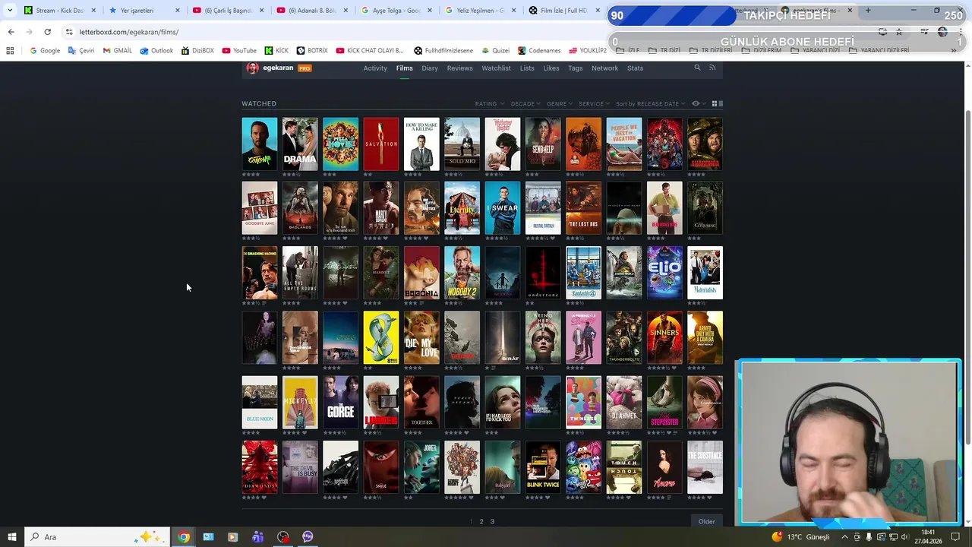Image resolution: width=972 pixels, height=547 pixels.
Task: Click the egekaran username link
Action: coord(278,68)
